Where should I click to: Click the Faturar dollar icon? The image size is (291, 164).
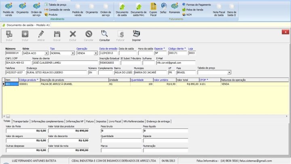[120, 36]
